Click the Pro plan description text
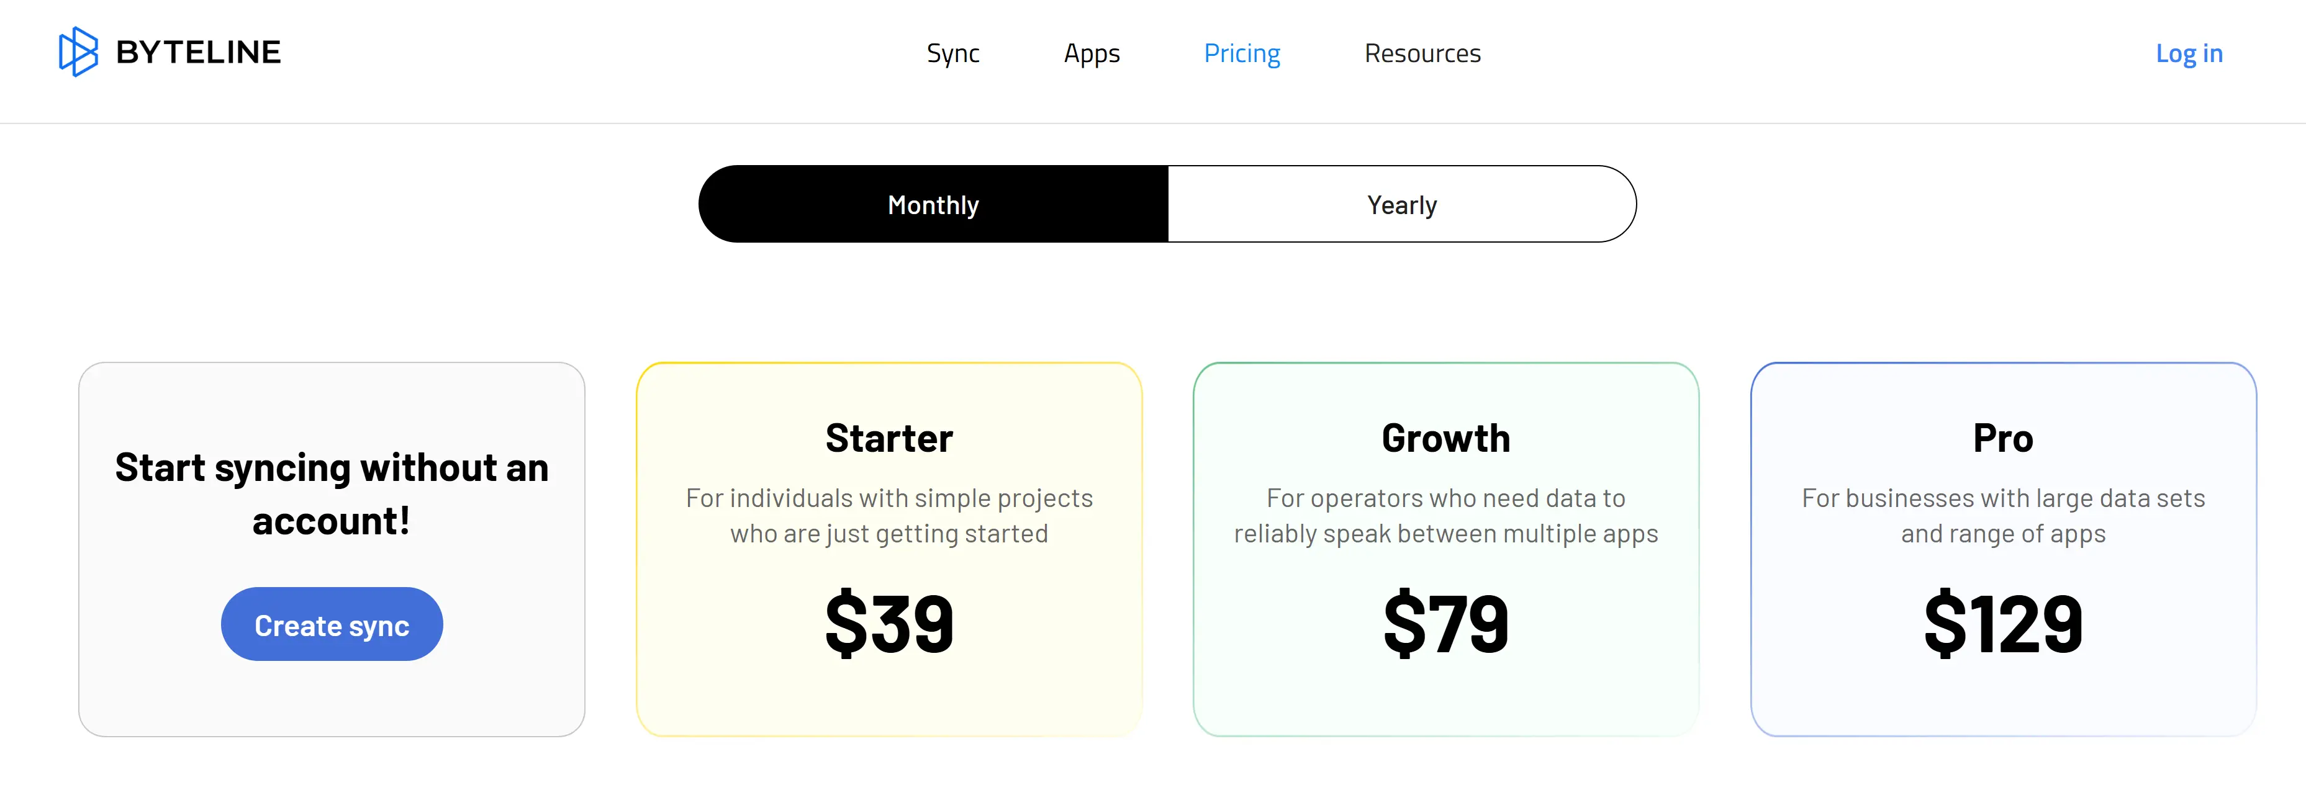This screenshot has width=2306, height=808. [x=2002, y=516]
